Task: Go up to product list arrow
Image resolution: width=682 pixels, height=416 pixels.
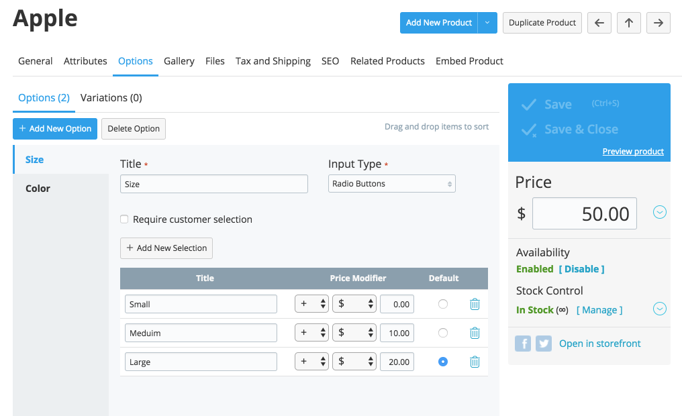Action: click(x=629, y=23)
